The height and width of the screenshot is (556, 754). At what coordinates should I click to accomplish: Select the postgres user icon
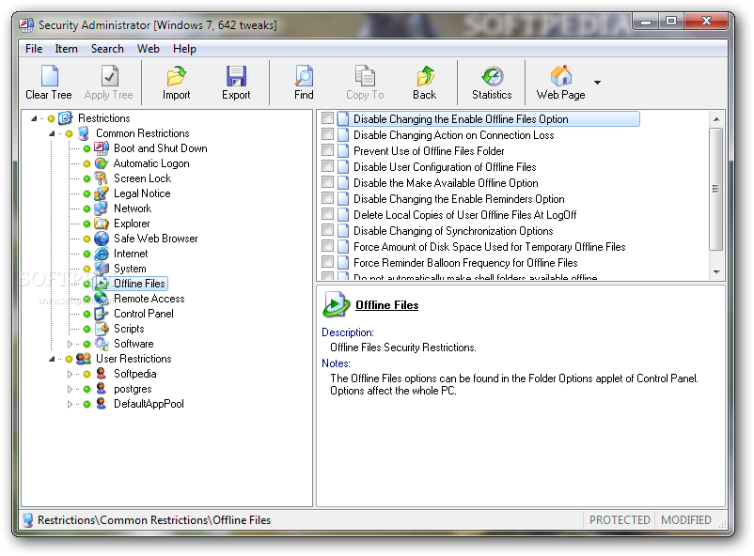point(102,388)
